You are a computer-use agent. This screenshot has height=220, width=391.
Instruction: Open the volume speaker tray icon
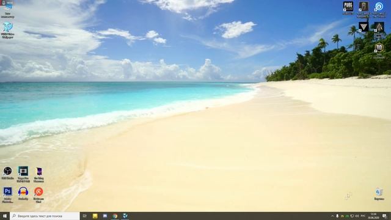click(x=357, y=216)
